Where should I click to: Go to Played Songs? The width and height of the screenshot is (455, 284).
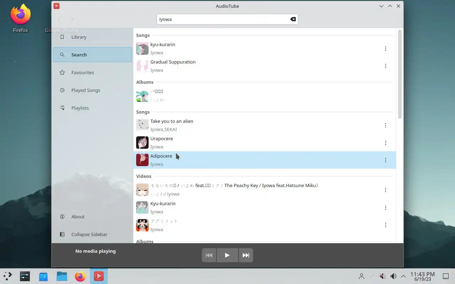pyautogui.click(x=92, y=90)
